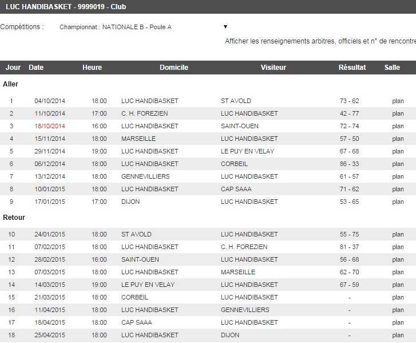This screenshot has width=416, height=343.
Task: Open plan link for 11/04/2015 match
Action: click(x=398, y=310)
